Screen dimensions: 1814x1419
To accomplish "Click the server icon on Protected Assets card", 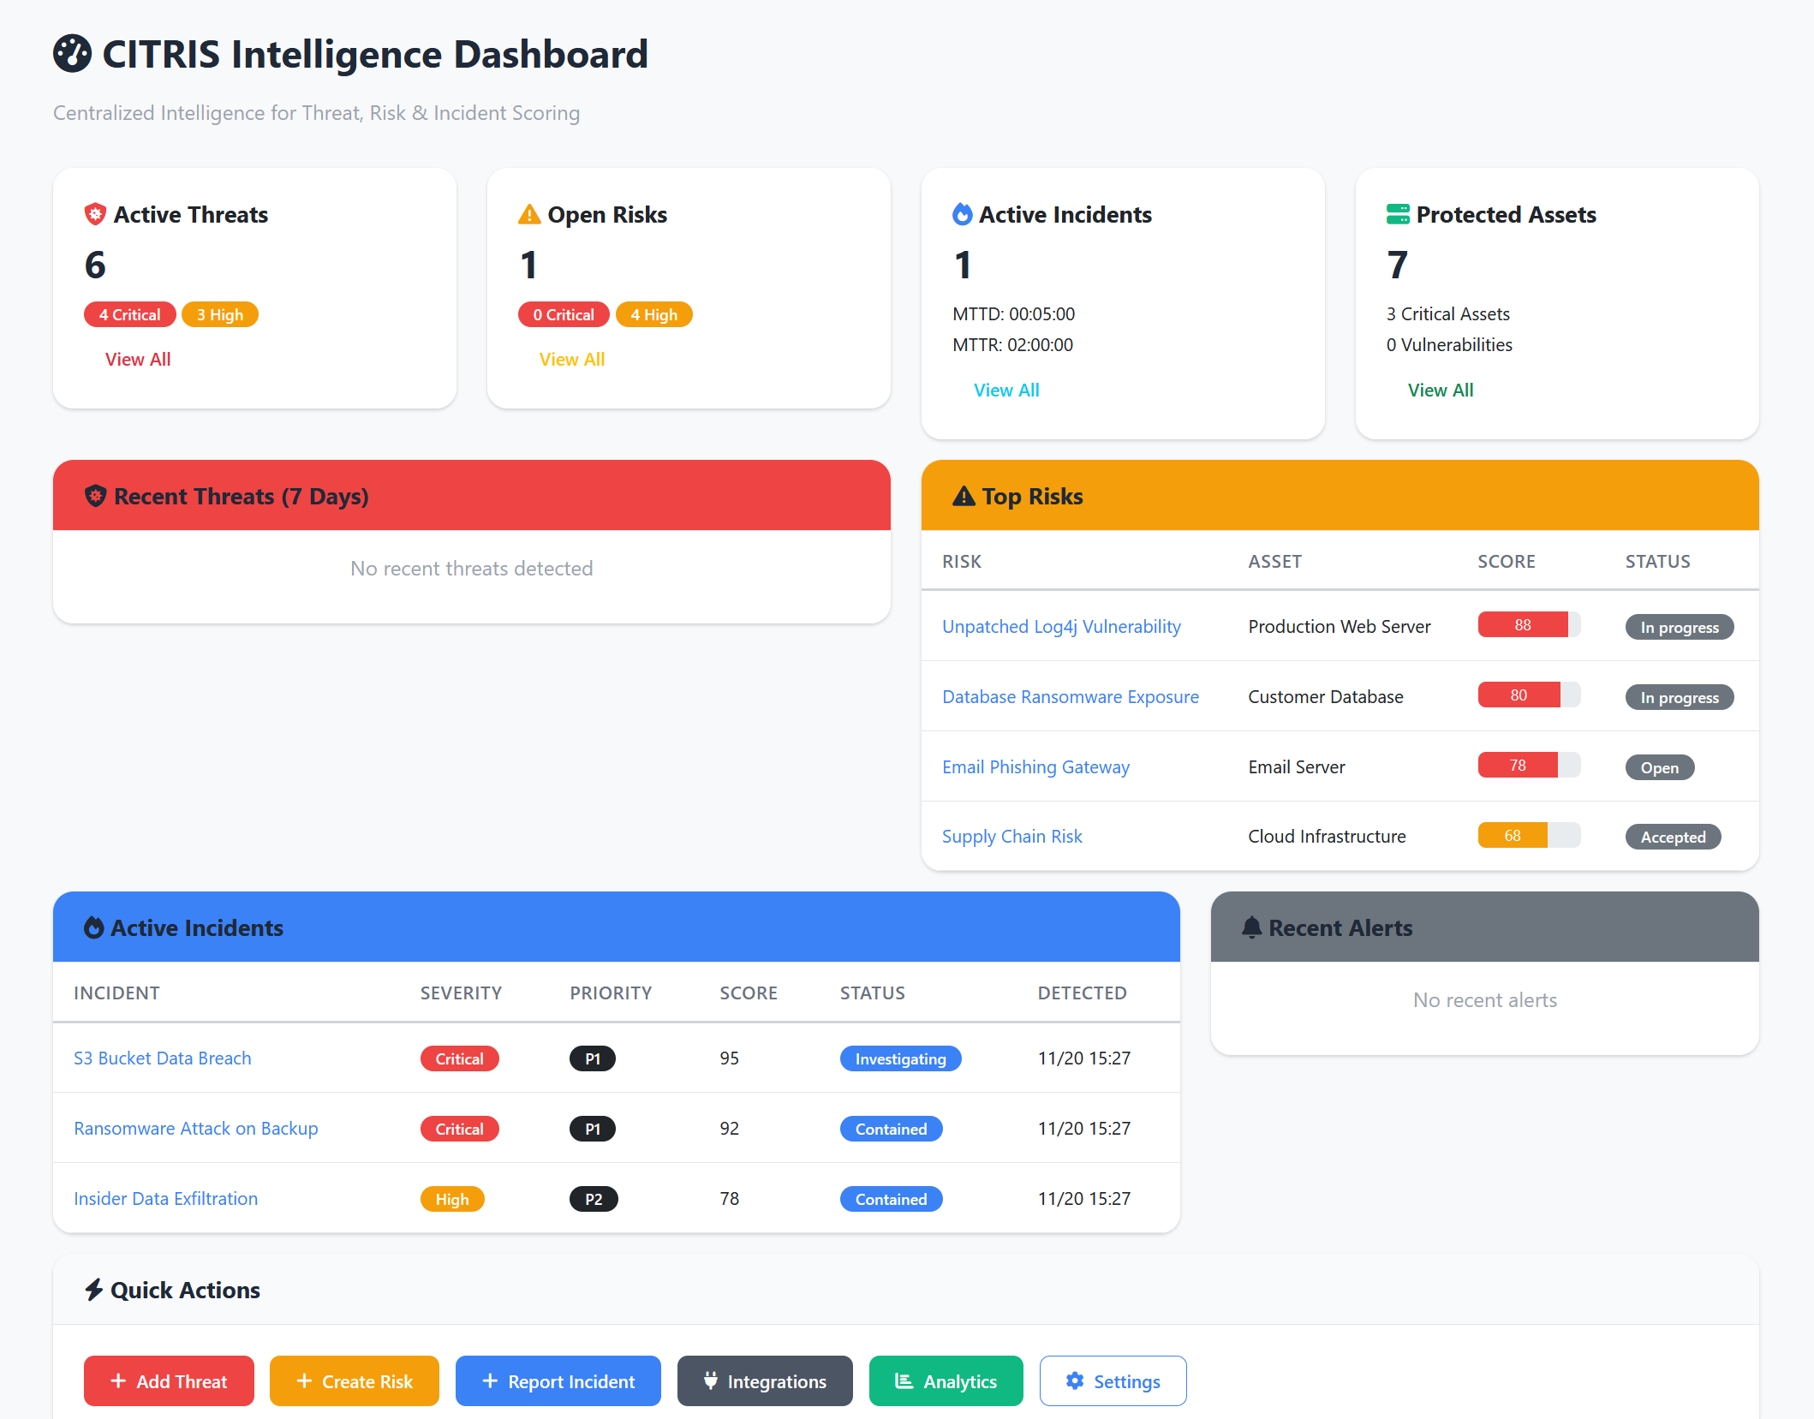I will click(x=1397, y=214).
